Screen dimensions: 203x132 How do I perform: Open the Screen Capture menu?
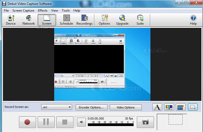point(23,11)
